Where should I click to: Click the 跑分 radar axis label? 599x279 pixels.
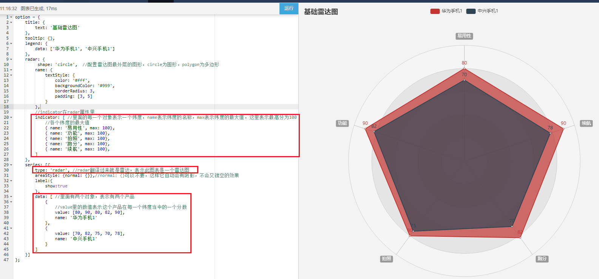pyautogui.click(x=542, y=259)
